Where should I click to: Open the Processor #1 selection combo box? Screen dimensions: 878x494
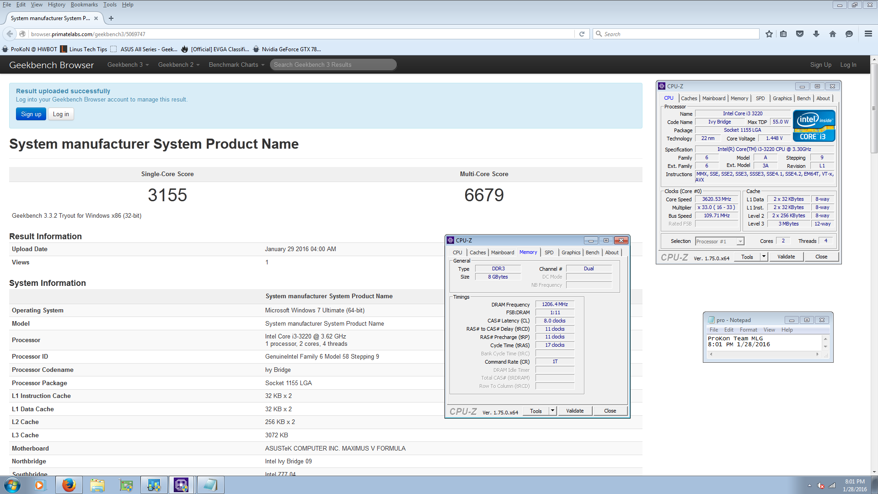coord(720,241)
